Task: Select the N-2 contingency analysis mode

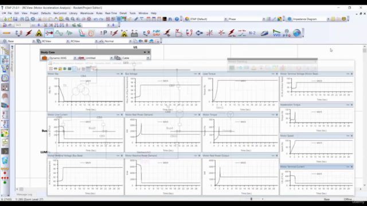Action: tap(252, 33)
